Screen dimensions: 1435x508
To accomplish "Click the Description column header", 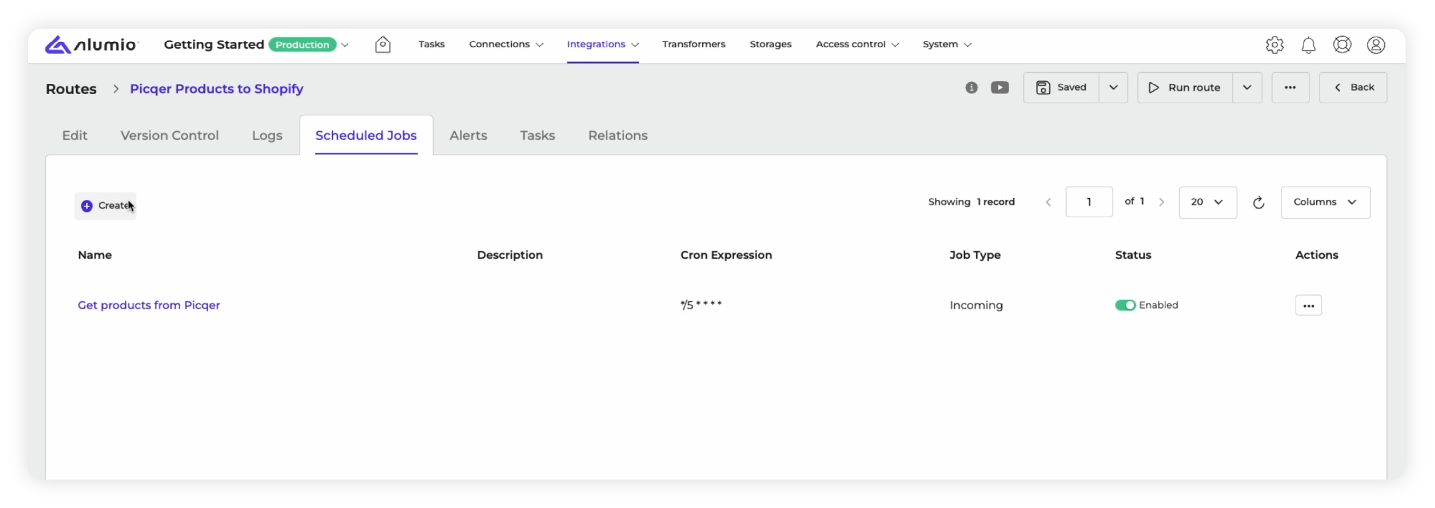I will pyautogui.click(x=510, y=255).
